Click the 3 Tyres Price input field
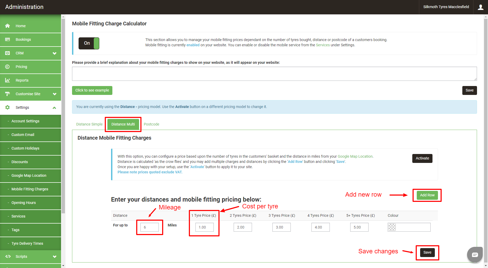The height and width of the screenshot is (268, 488). (282, 227)
